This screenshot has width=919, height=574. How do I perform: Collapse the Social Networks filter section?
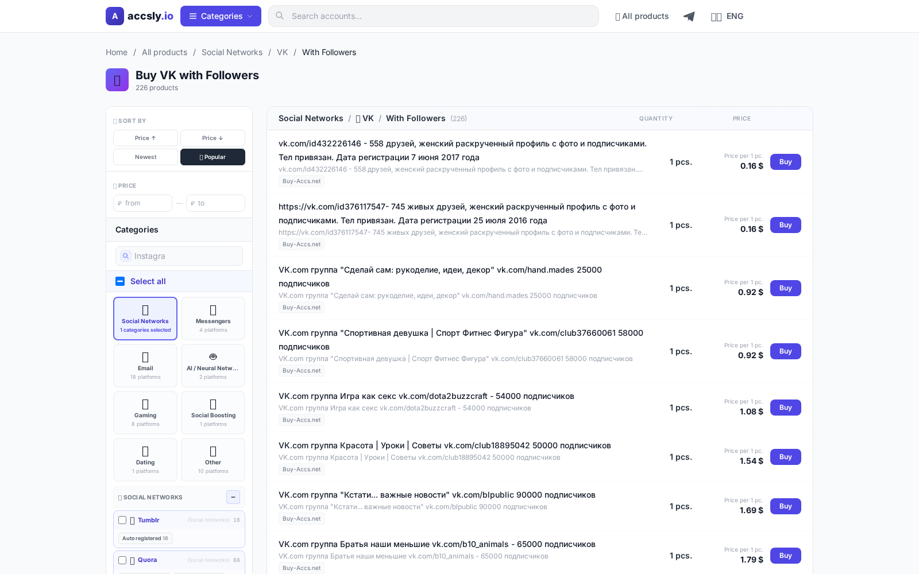(x=233, y=497)
